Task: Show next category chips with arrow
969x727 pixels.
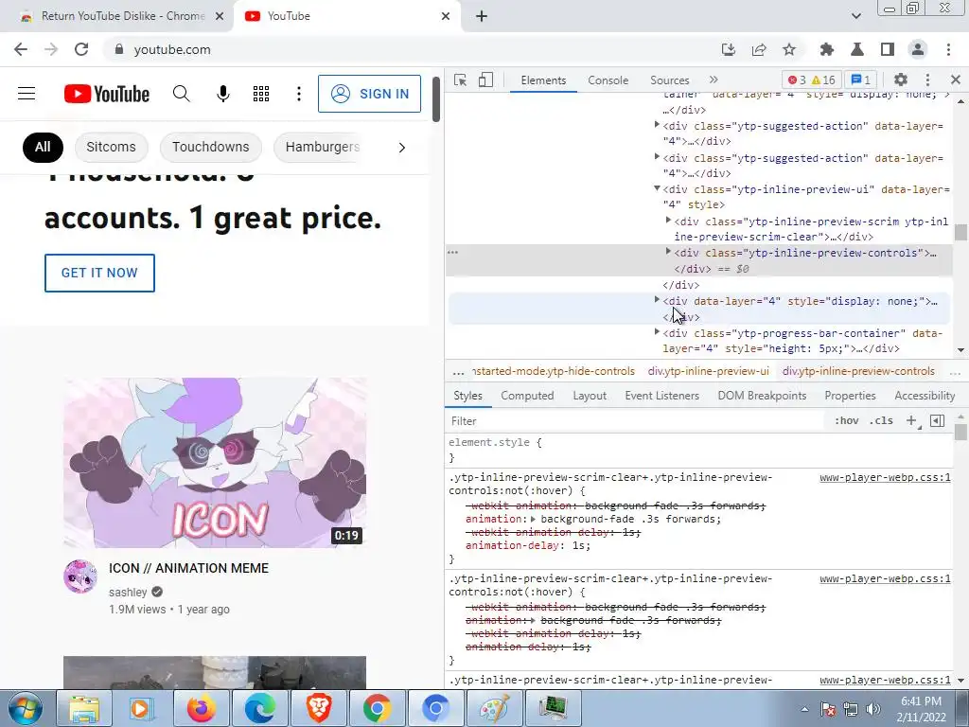Action: [x=401, y=147]
